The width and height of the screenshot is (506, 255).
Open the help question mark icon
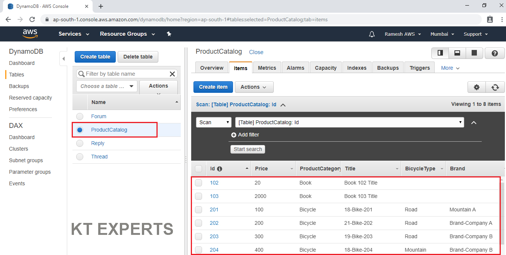(495, 53)
